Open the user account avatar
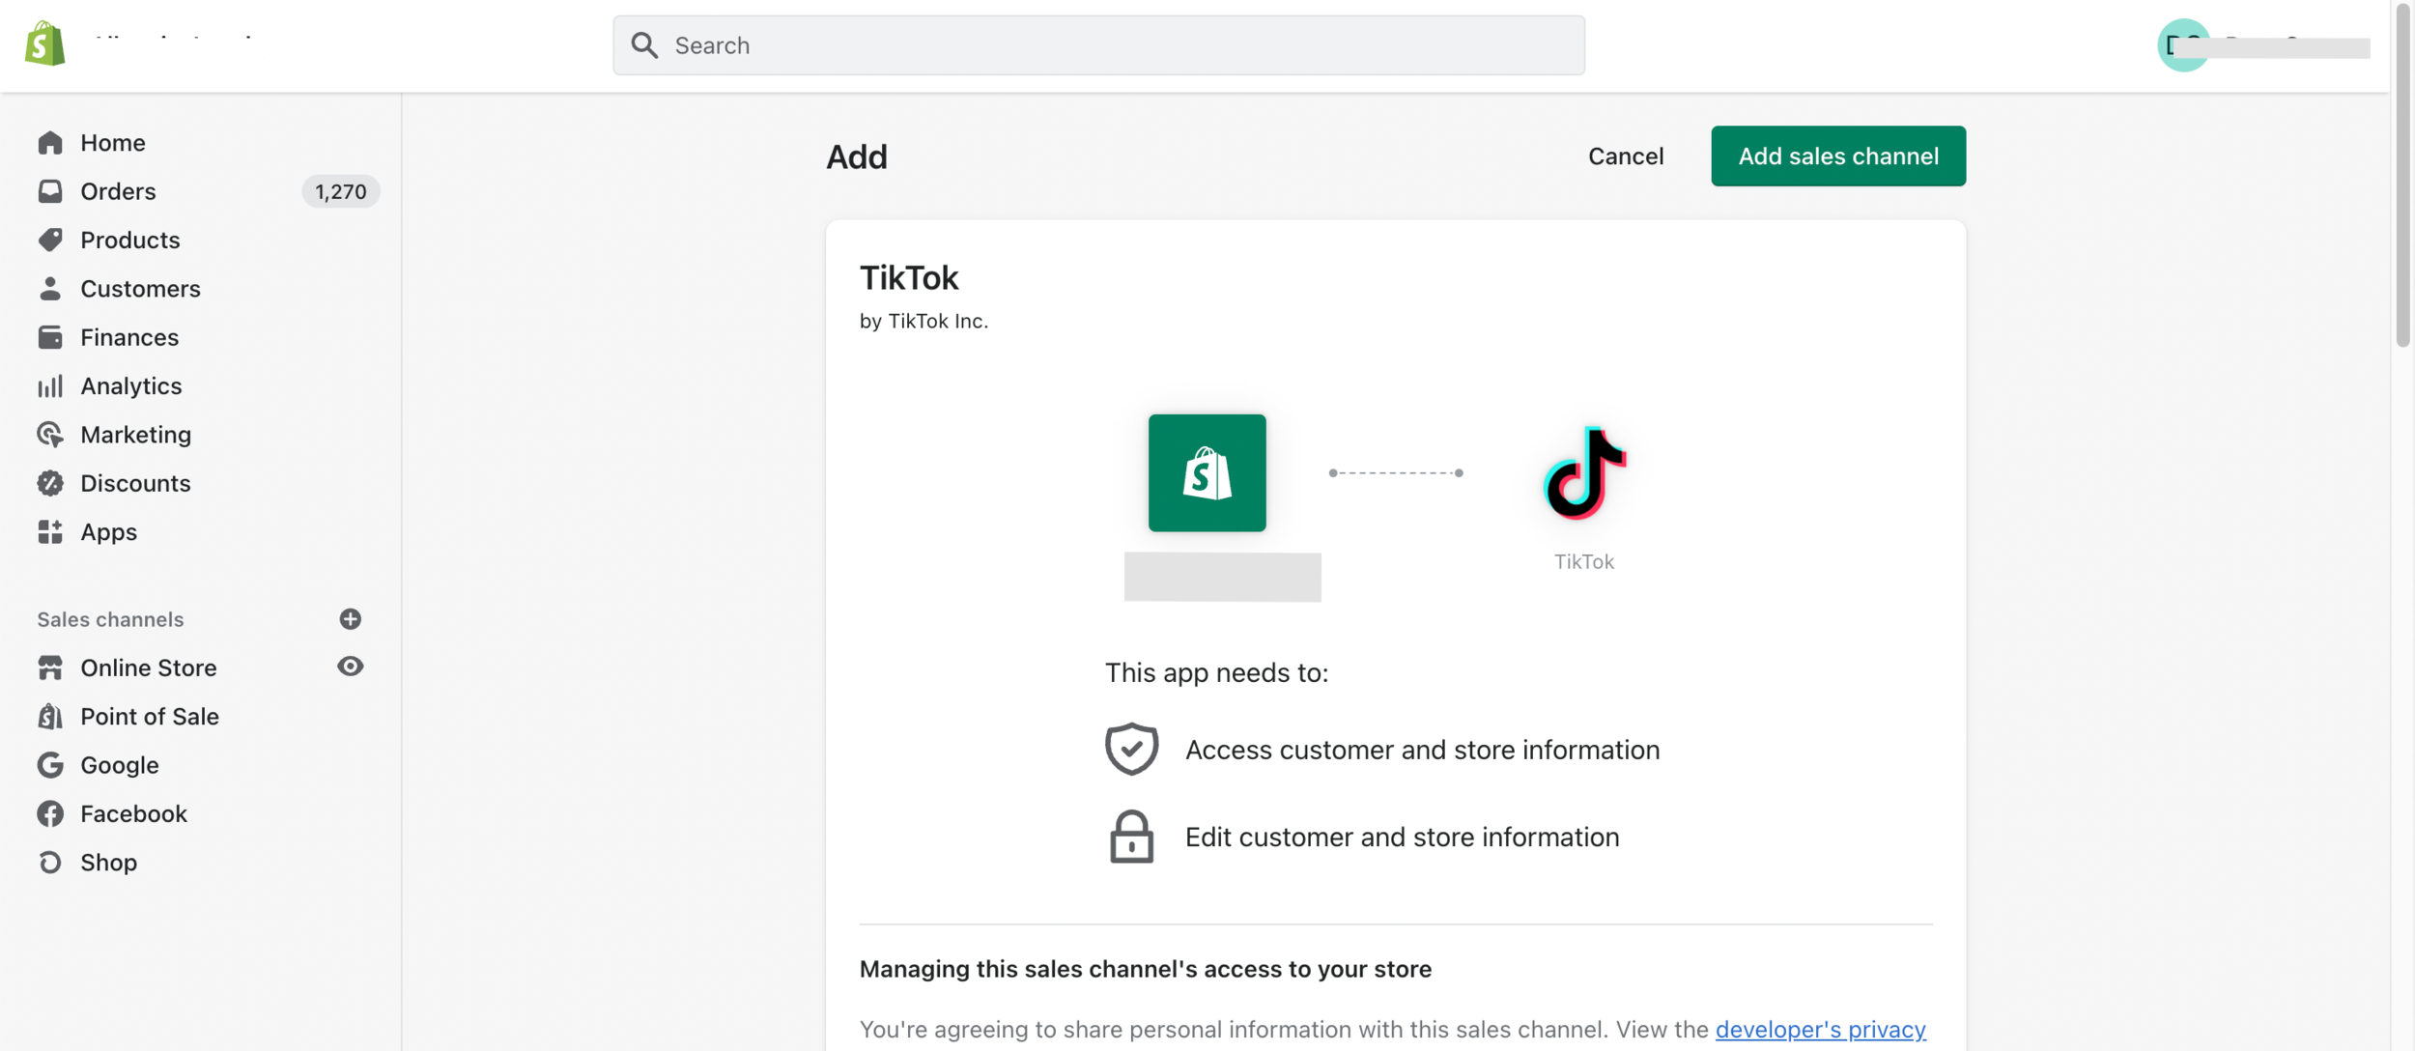The image size is (2415, 1051). point(2183,45)
